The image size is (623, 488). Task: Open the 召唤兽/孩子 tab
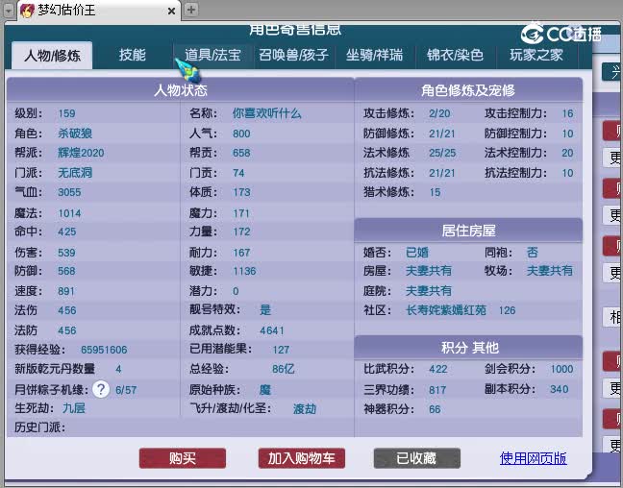click(x=293, y=55)
